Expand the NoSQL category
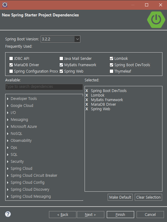Screen dimensions: 167x222 pos(8,134)
